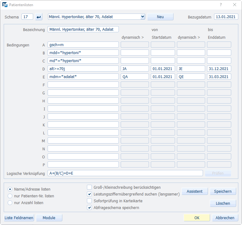Click the help question mark icon
The height and width of the screenshot is (225, 242).
(221, 5)
